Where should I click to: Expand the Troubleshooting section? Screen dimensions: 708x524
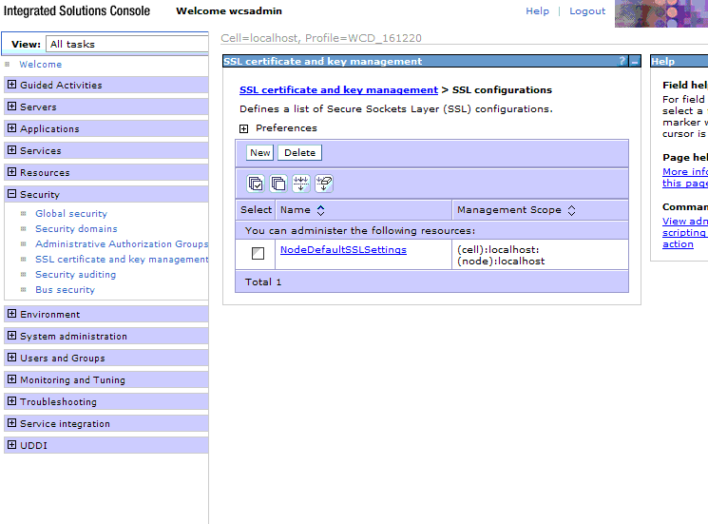click(x=11, y=401)
